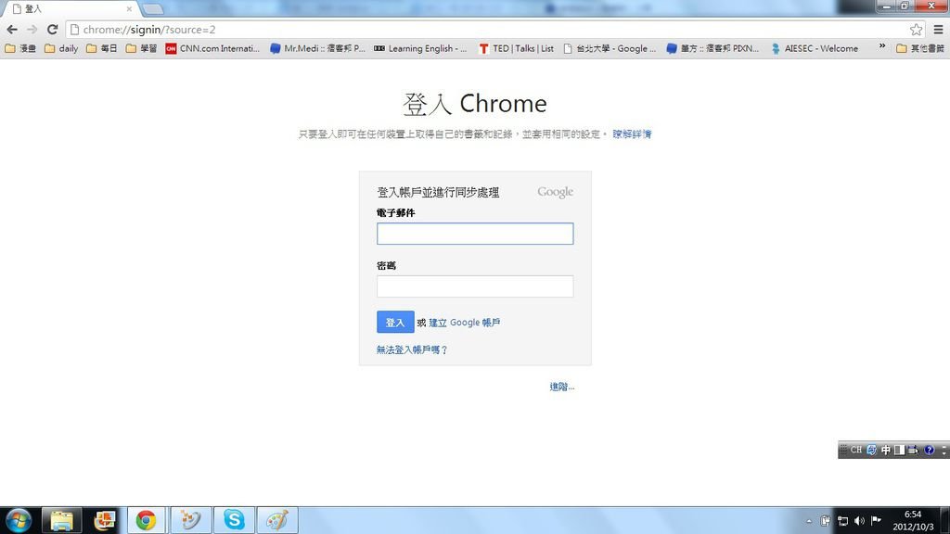The width and height of the screenshot is (950, 534).
Task: Open a new tab
Action: click(x=153, y=9)
